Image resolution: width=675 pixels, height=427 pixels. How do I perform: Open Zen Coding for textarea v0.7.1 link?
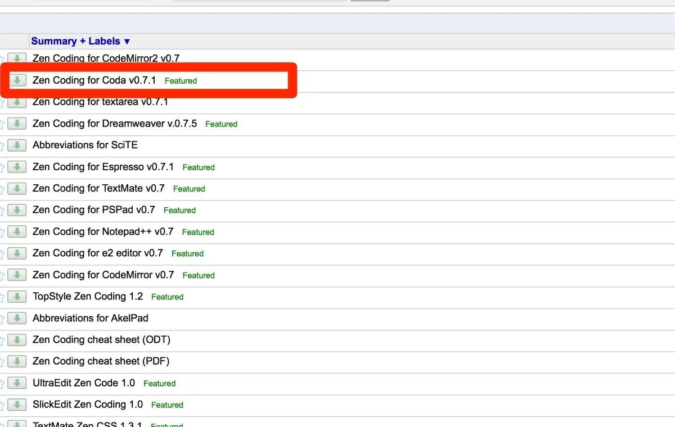(x=100, y=102)
